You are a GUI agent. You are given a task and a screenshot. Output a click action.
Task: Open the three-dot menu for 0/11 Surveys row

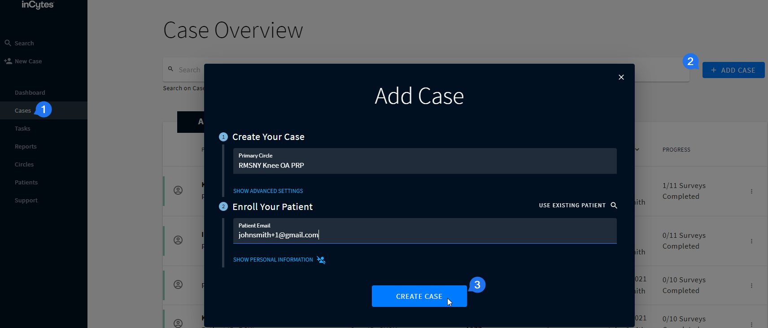(x=751, y=241)
